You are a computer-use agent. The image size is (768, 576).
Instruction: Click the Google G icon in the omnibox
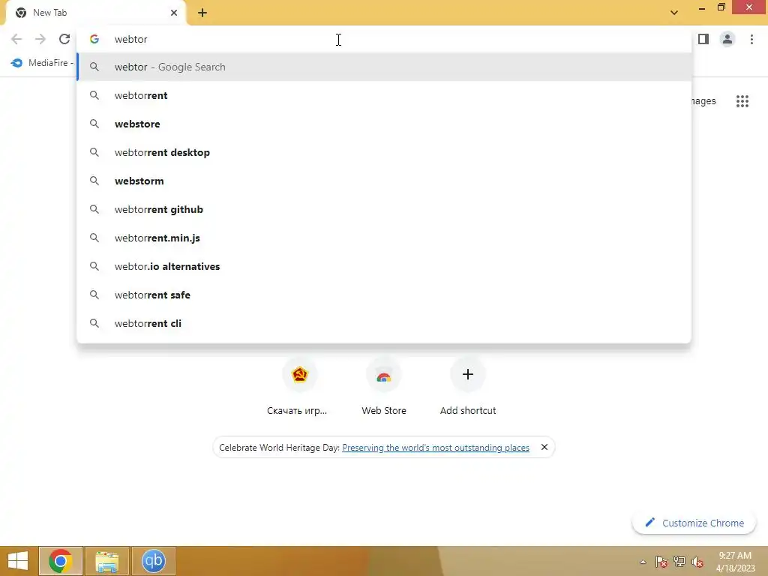coord(94,39)
